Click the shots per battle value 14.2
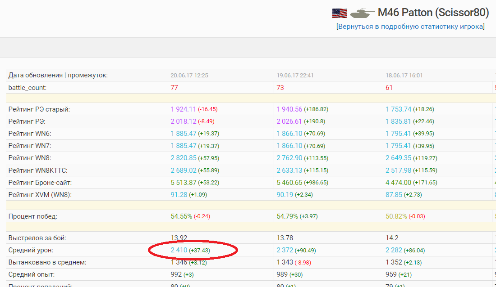 (391, 238)
